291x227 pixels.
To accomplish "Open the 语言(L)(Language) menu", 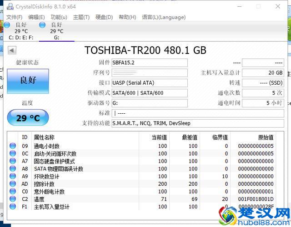I will click(164, 17).
